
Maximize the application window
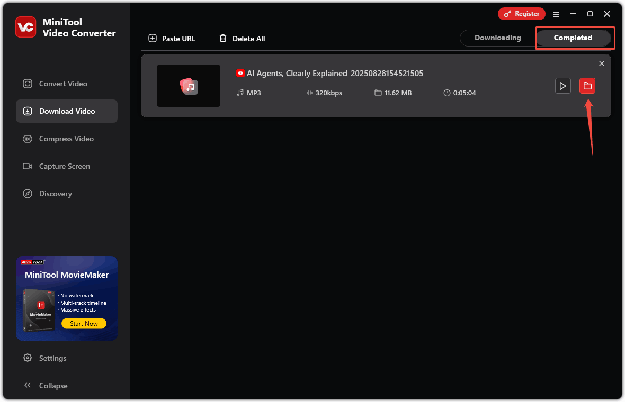point(590,14)
